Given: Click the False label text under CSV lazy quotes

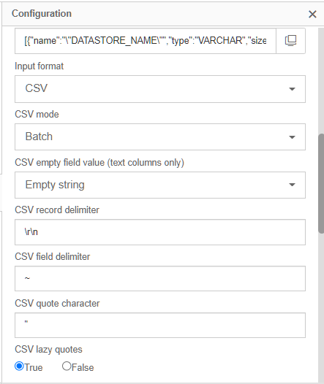Looking at the screenshot, I should point(83,368).
